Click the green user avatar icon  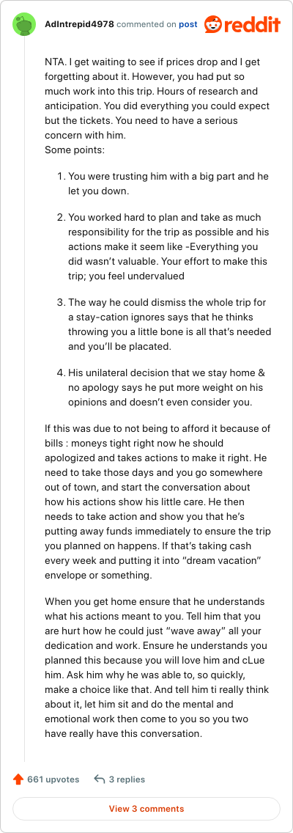[23, 24]
